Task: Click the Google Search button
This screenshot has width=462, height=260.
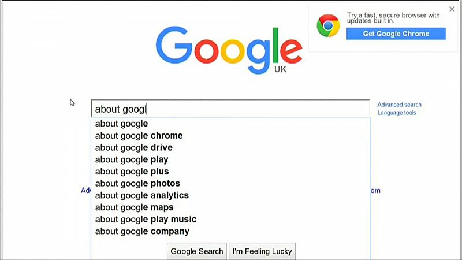Action: click(x=196, y=251)
